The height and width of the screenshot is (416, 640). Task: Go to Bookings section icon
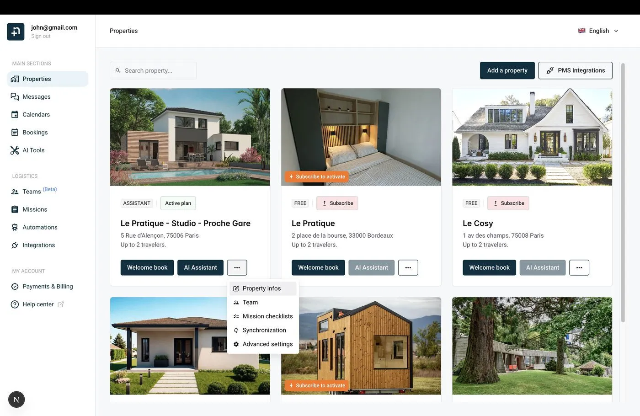15,133
